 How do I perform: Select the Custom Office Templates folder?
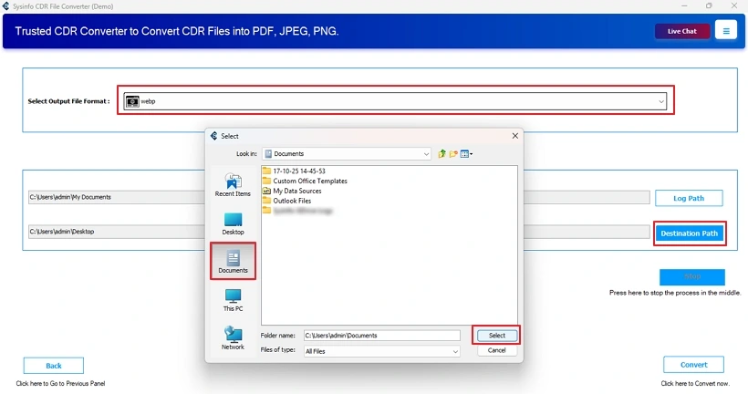(305, 181)
